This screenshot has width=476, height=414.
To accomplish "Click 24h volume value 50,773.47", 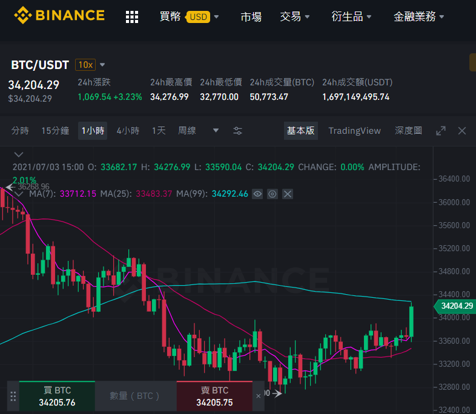I will [x=269, y=97].
